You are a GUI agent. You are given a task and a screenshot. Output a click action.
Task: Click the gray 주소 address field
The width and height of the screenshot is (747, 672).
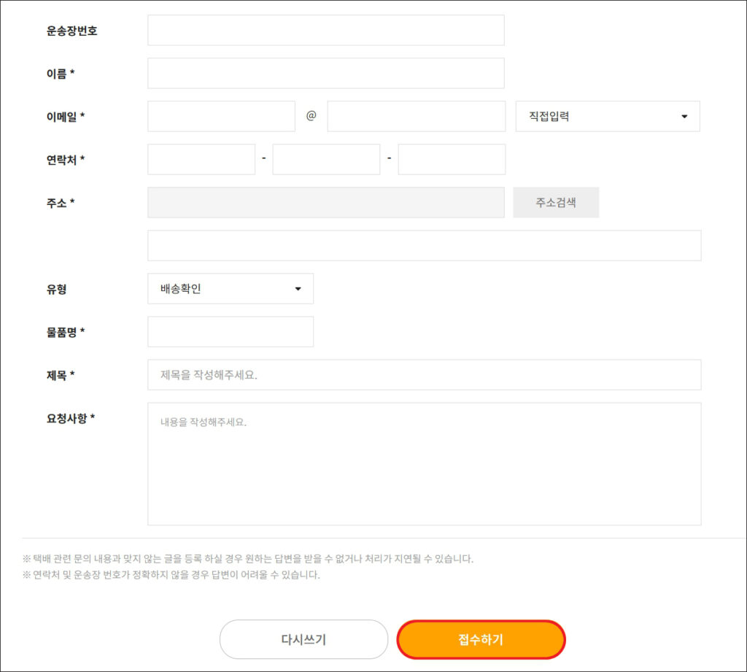pyautogui.click(x=326, y=203)
